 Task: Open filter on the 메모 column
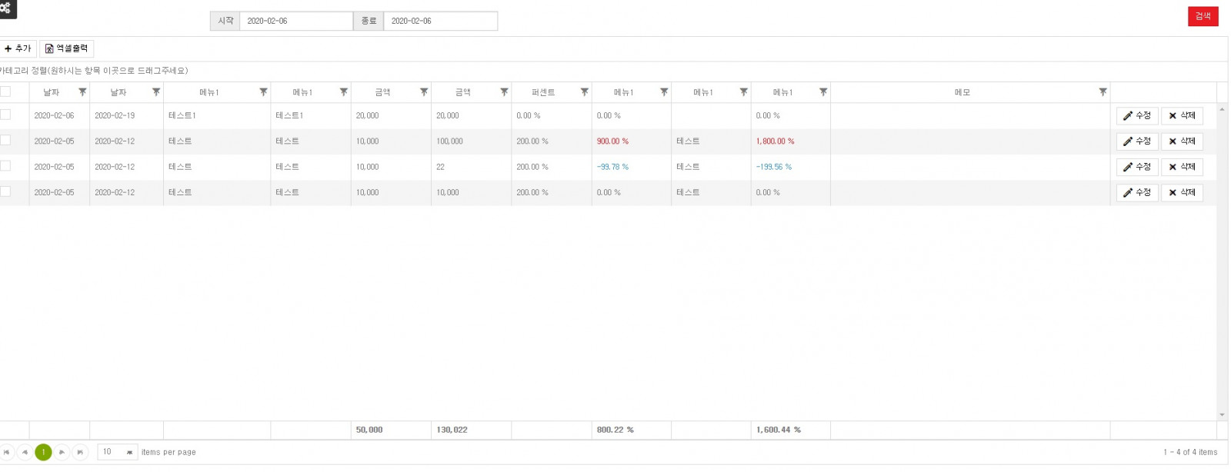point(1103,92)
